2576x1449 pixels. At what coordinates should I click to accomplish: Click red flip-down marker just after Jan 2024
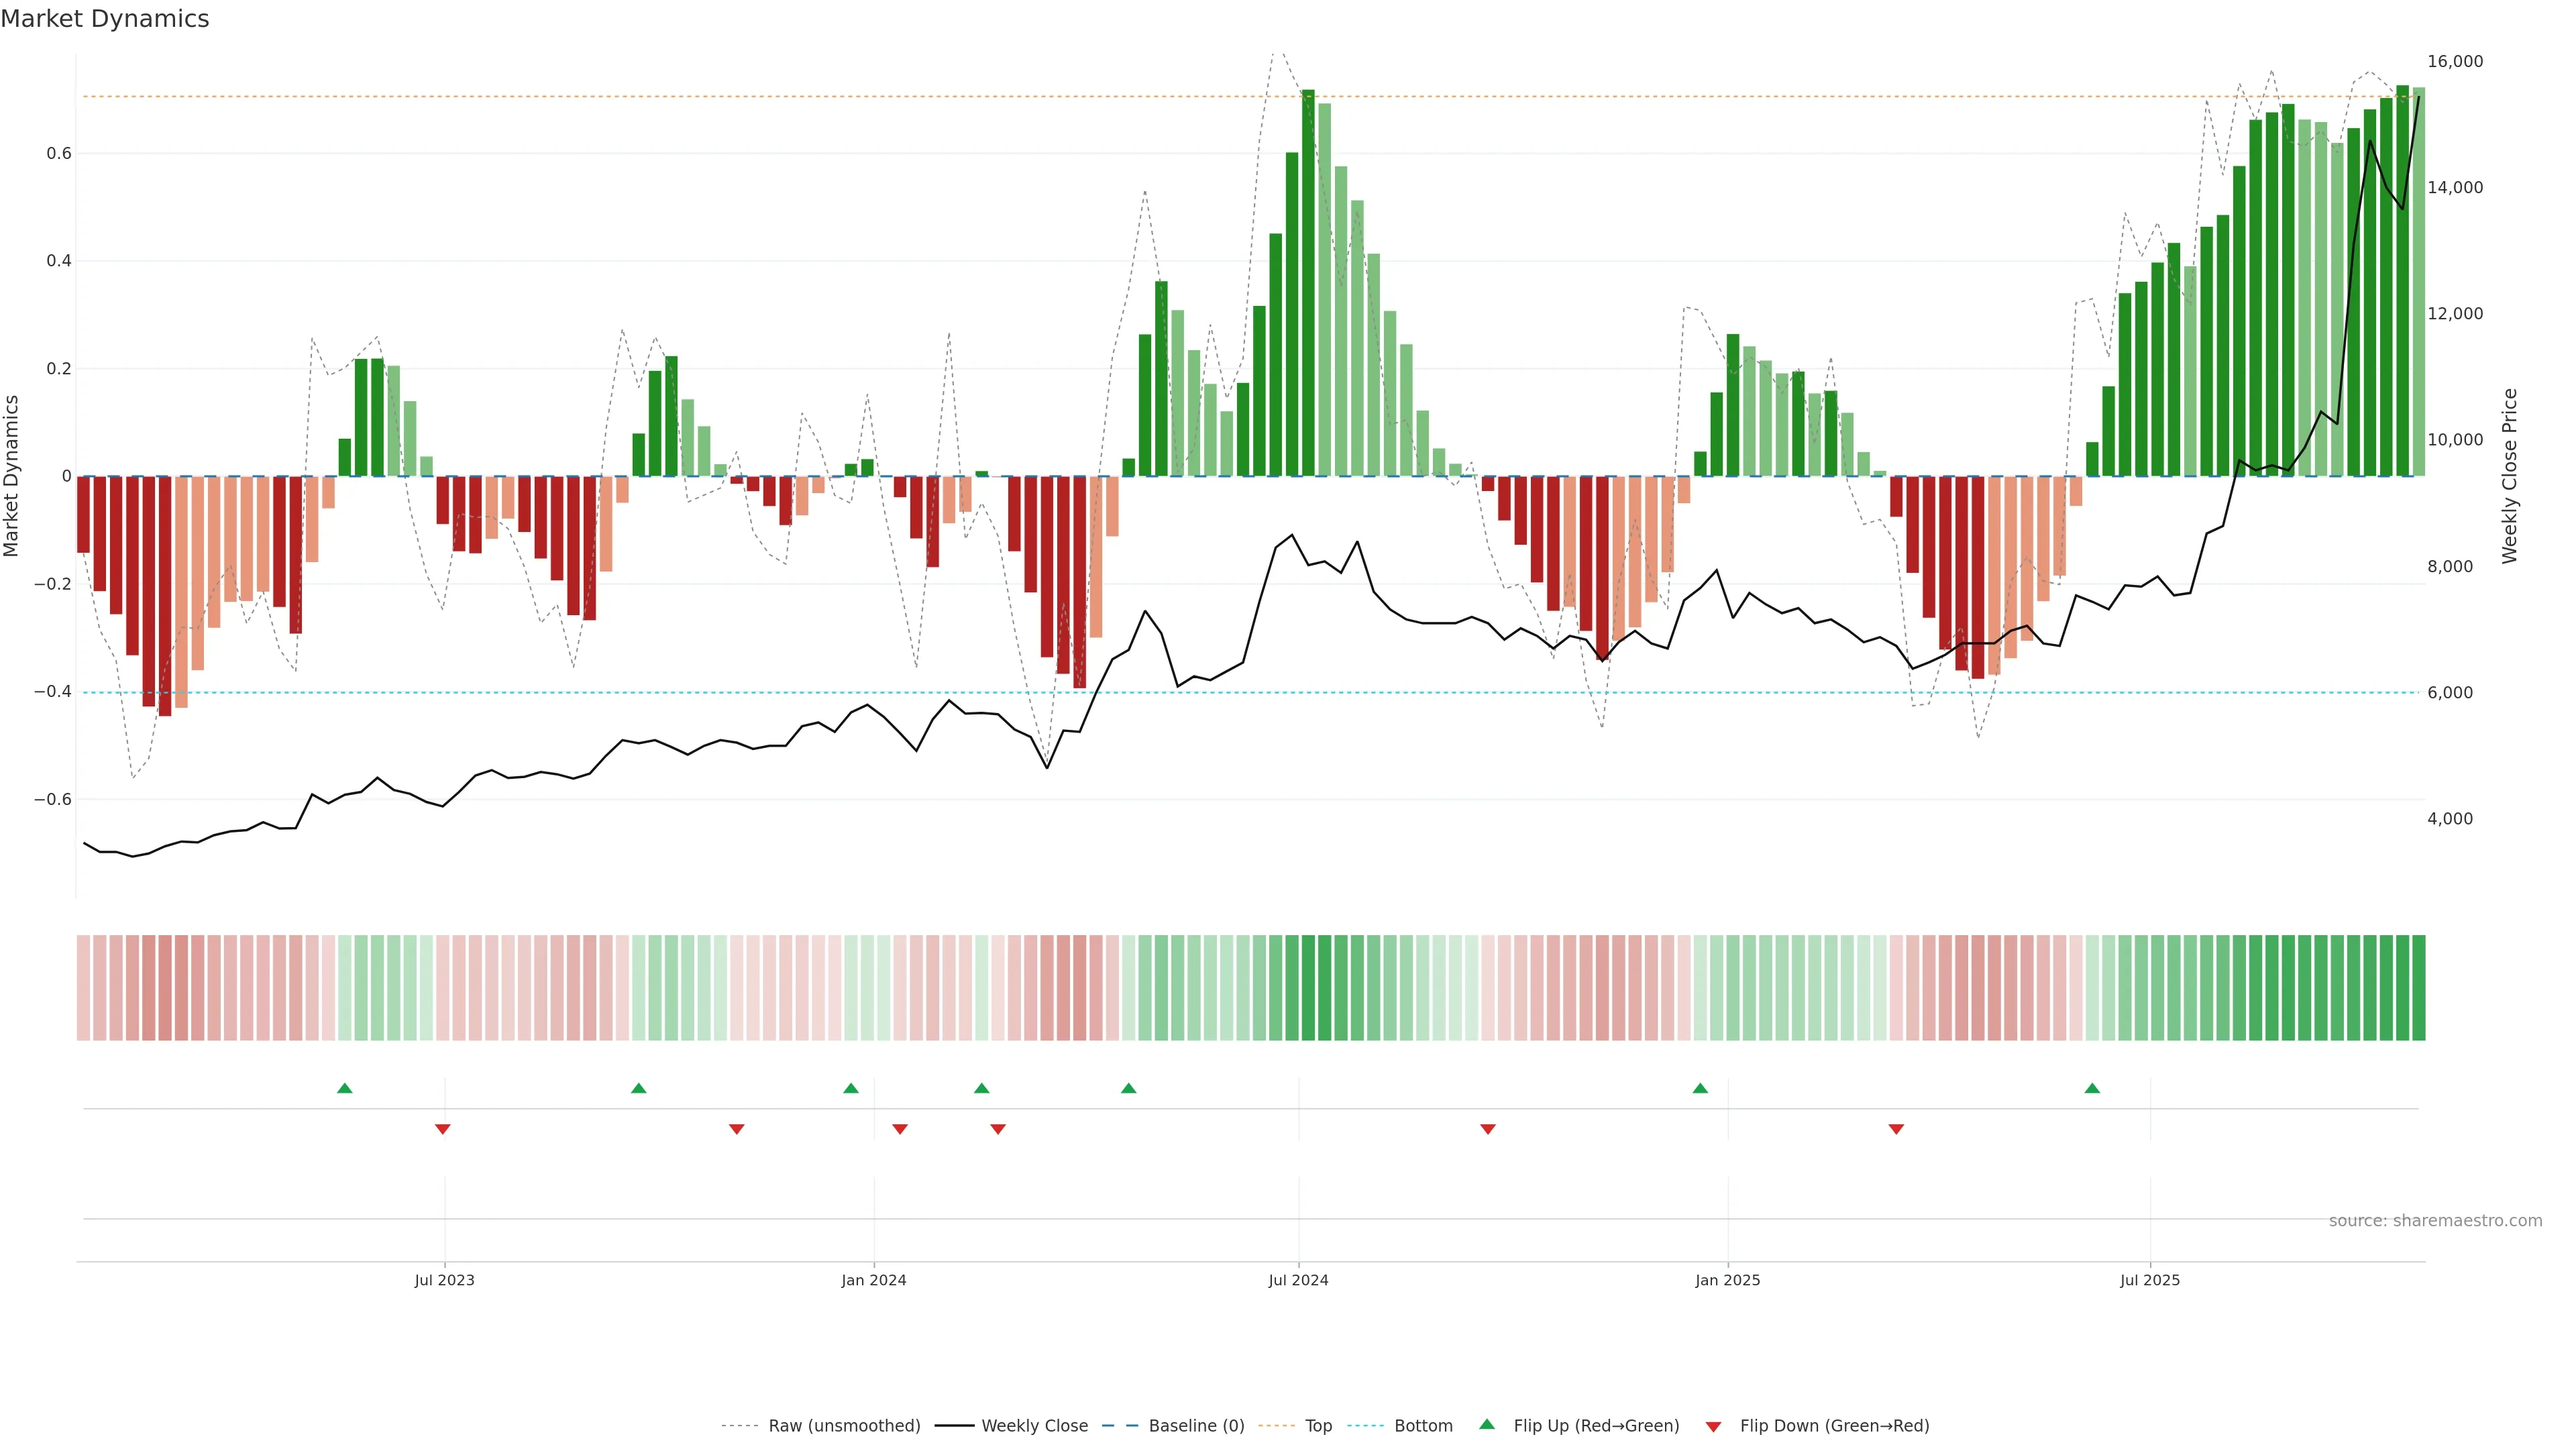pos(900,1129)
